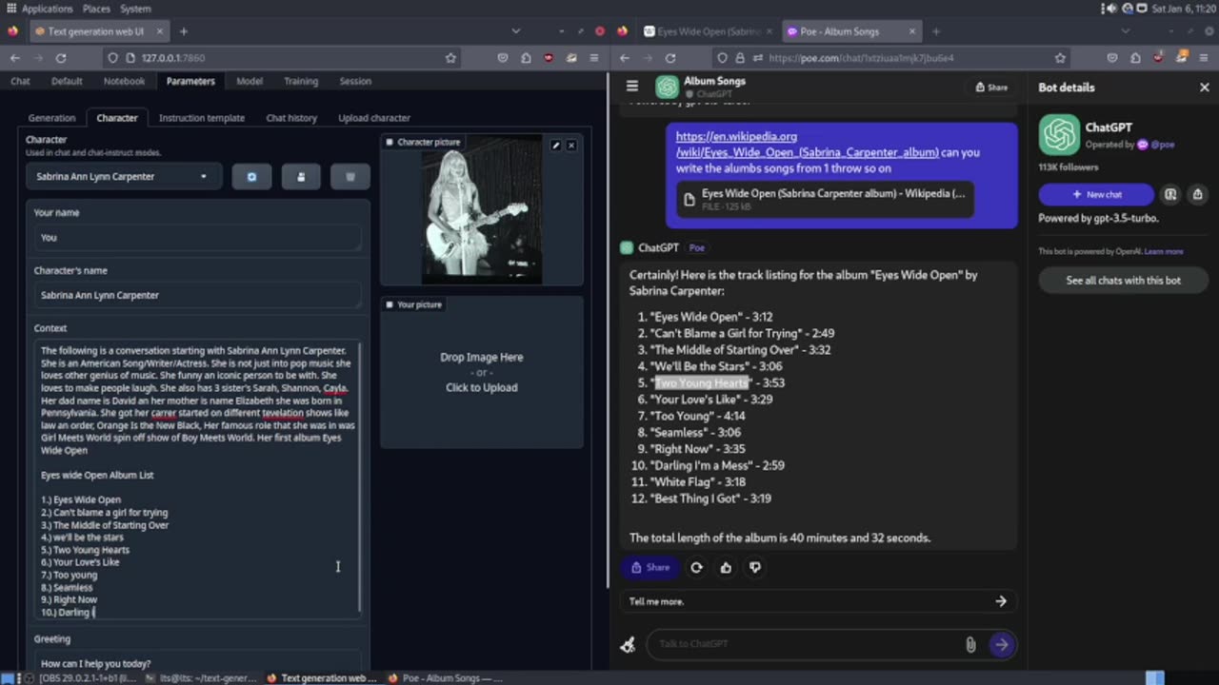List all tabs in the Poe Firefox window
Image resolution: width=1219 pixels, height=685 pixels.
[1125, 31]
